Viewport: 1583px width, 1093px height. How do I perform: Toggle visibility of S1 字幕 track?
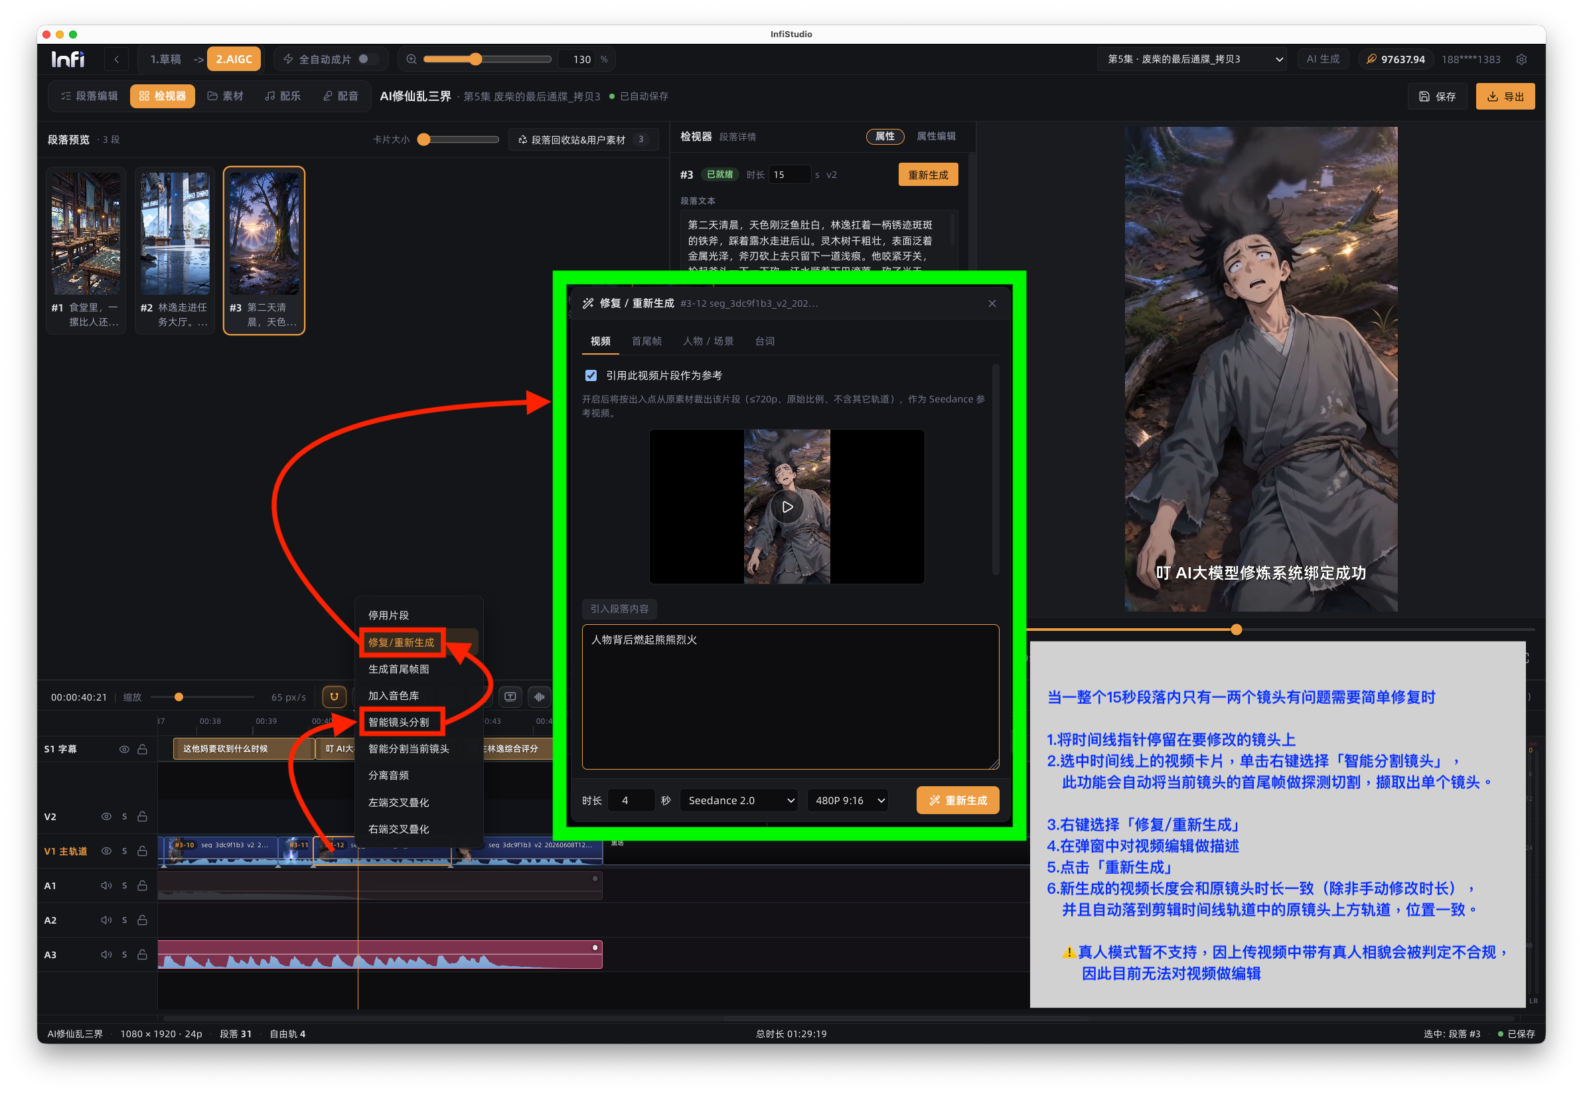(125, 749)
